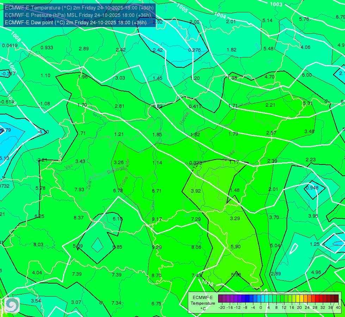
Task: Click the dew point value 1.96
Action: [x=83, y=77]
